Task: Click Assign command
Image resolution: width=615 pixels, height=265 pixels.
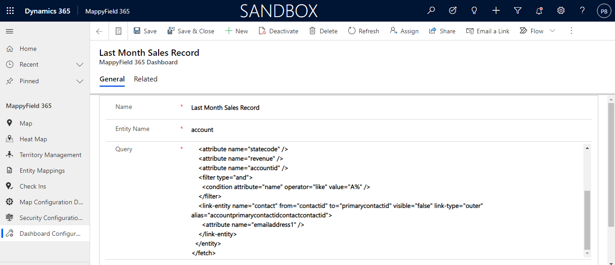Action: tap(404, 31)
